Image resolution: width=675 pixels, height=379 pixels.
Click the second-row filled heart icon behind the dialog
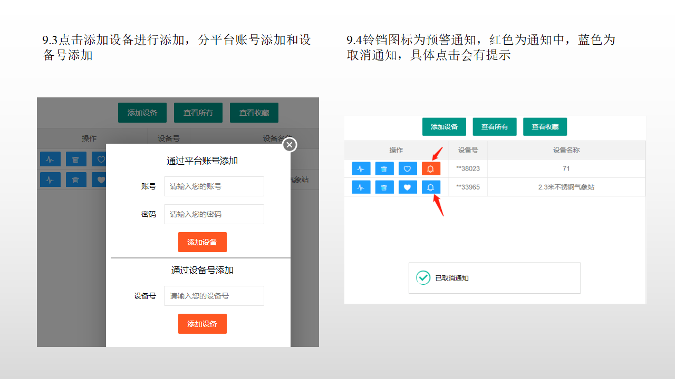100,179
